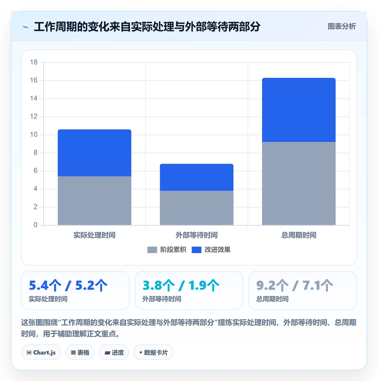Click the 外部等待时间 x-axis label
The width and height of the screenshot is (378, 381).
(197, 235)
